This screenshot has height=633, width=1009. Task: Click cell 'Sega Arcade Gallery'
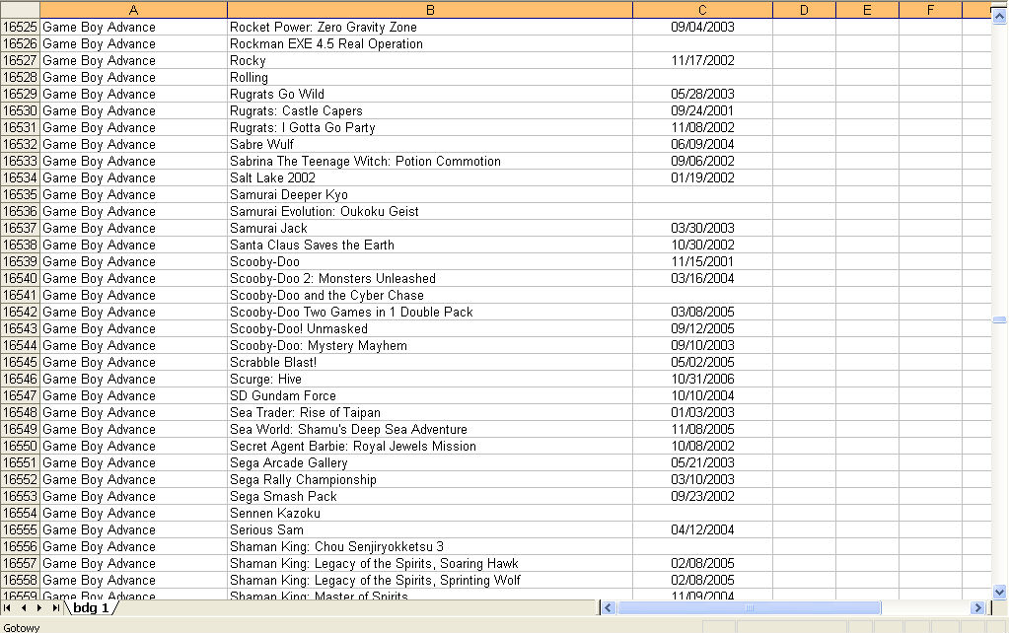coord(430,462)
